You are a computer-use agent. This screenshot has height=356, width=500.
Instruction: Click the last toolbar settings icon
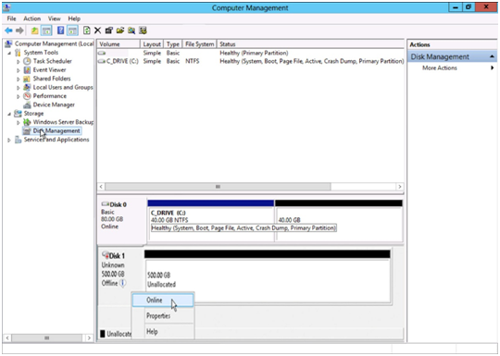[x=143, y=31]
